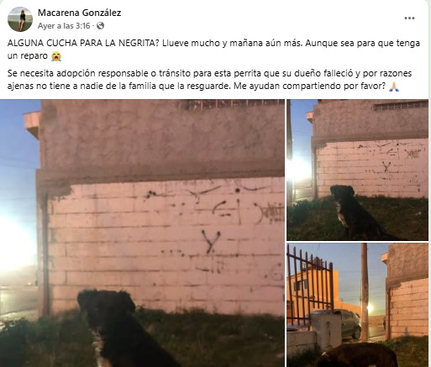The width and height of the screenshot is (431, 367).
Task: Click the crying face emoji after 'reparo'
Action: pyautogui.click(x=56, y=56)
